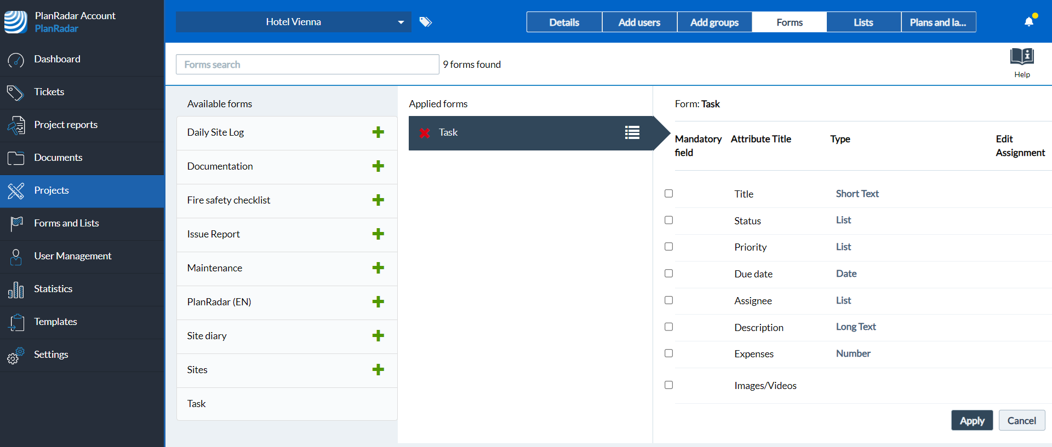
Task: Open the Settings gears icon
Action: point(16,355)
